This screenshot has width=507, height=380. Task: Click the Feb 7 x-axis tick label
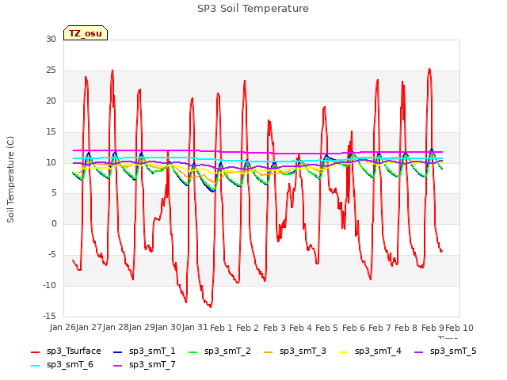click(x=379, y=328)
